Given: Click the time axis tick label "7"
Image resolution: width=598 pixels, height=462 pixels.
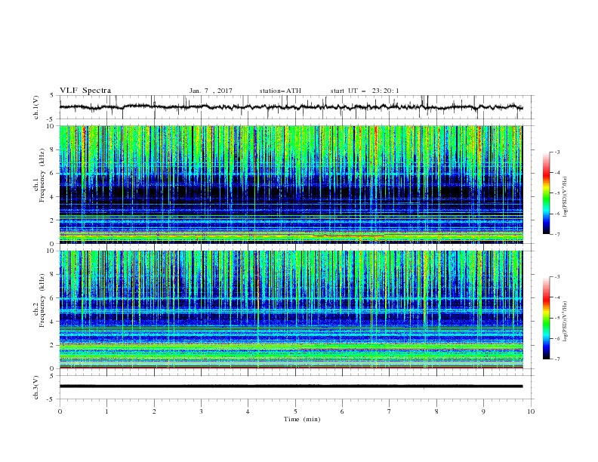Looking at the screenshot, I should [x=390, y=411].
